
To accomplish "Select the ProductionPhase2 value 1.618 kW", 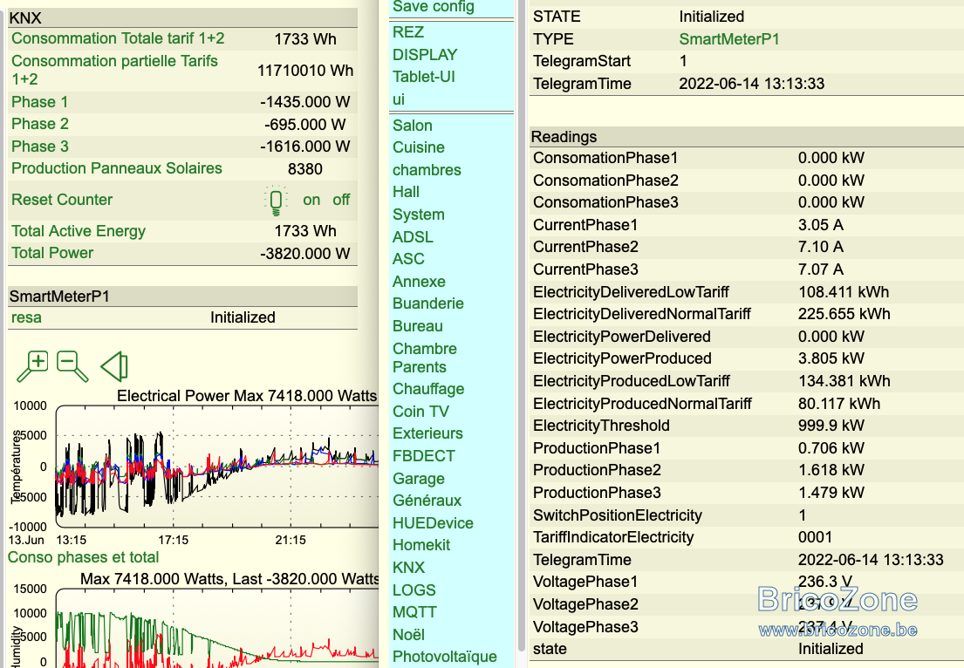I will point(831,470).
